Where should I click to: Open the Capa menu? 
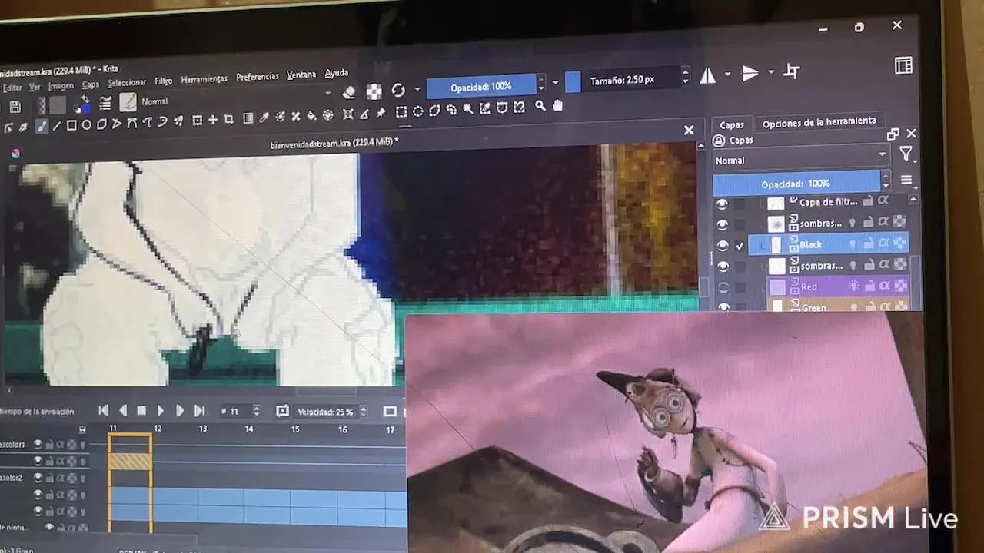tap(91, 84)
